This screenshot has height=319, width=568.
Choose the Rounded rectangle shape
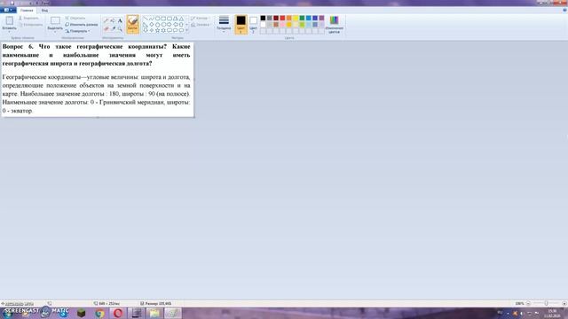(170, 19)
